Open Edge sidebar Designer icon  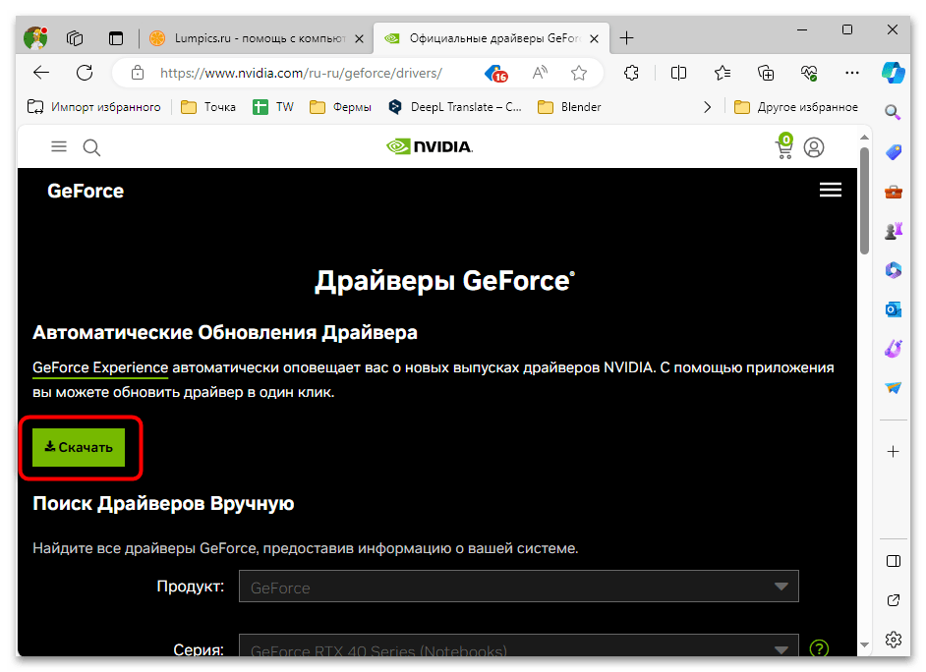pyautogui.click(x=893, y=348)
